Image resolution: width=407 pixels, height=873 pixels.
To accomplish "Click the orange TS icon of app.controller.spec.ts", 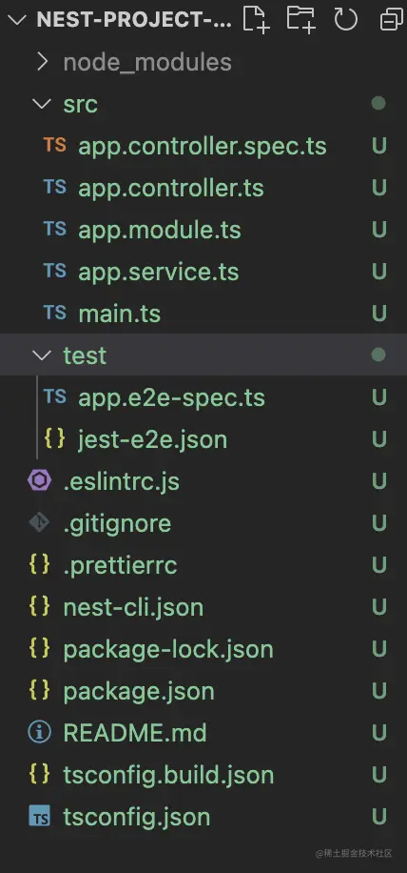I will point(55,145).
